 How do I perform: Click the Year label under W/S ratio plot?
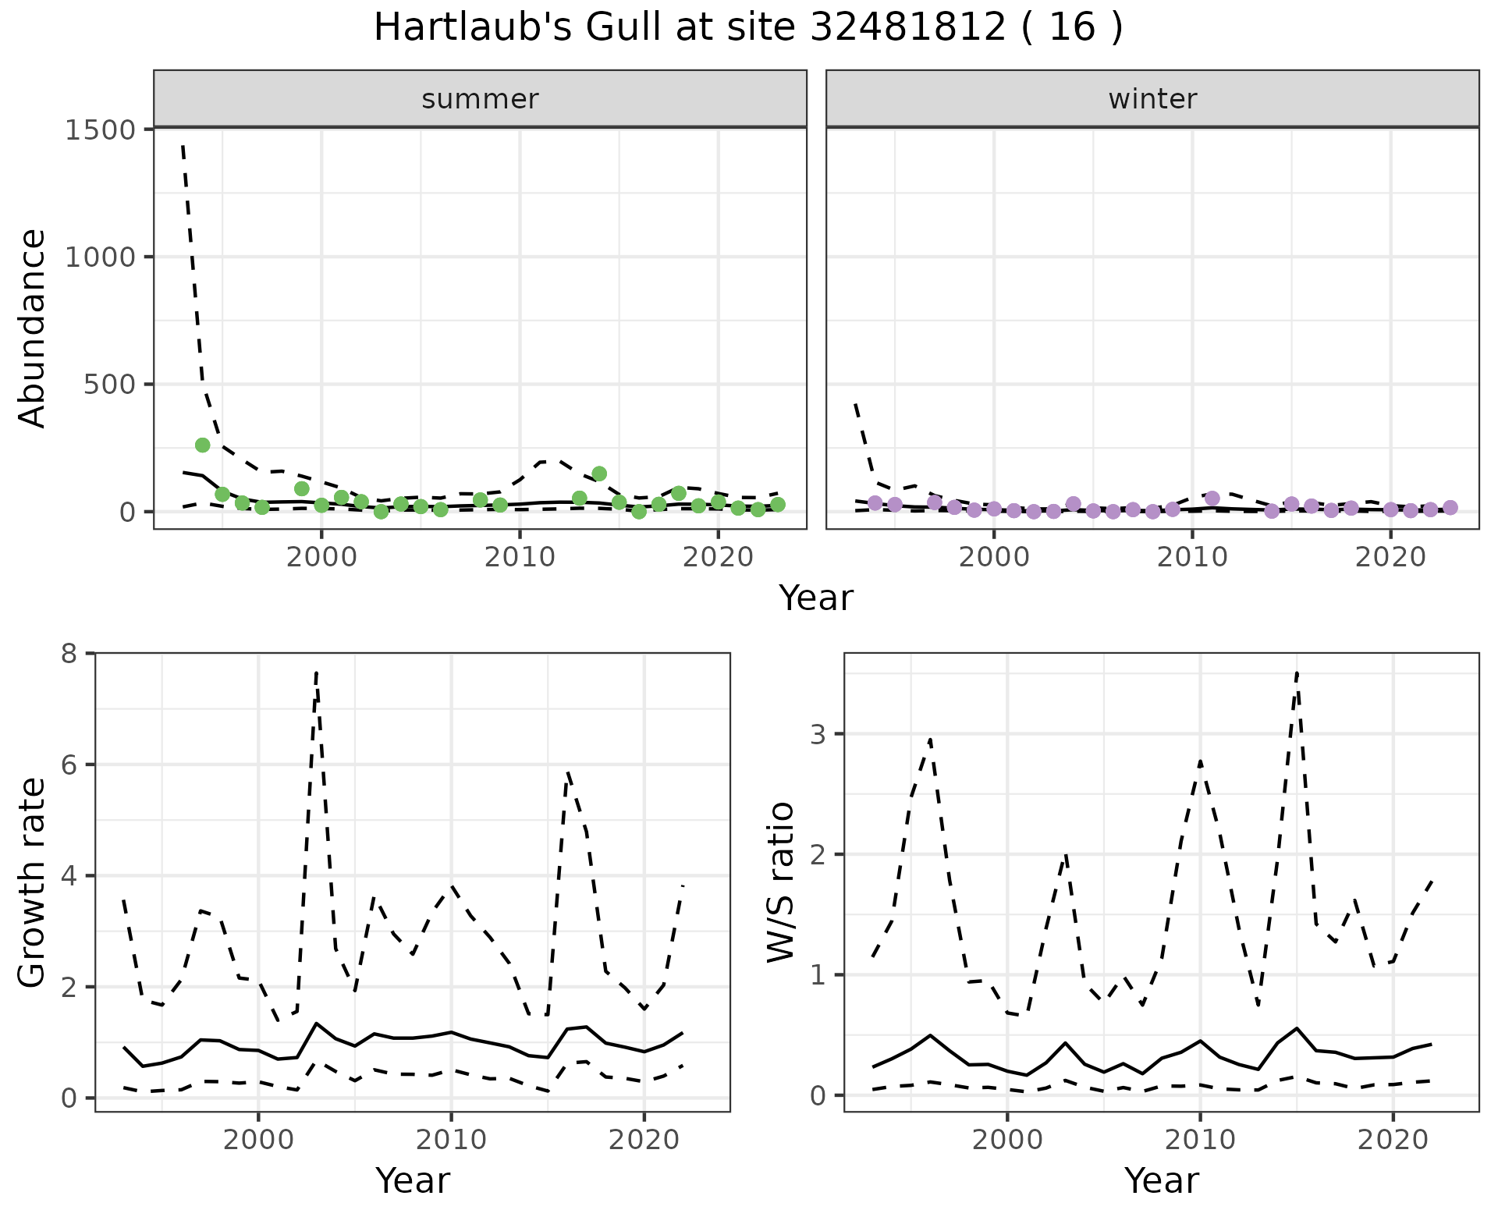pyautogui.click(x=1161, y=1180)
